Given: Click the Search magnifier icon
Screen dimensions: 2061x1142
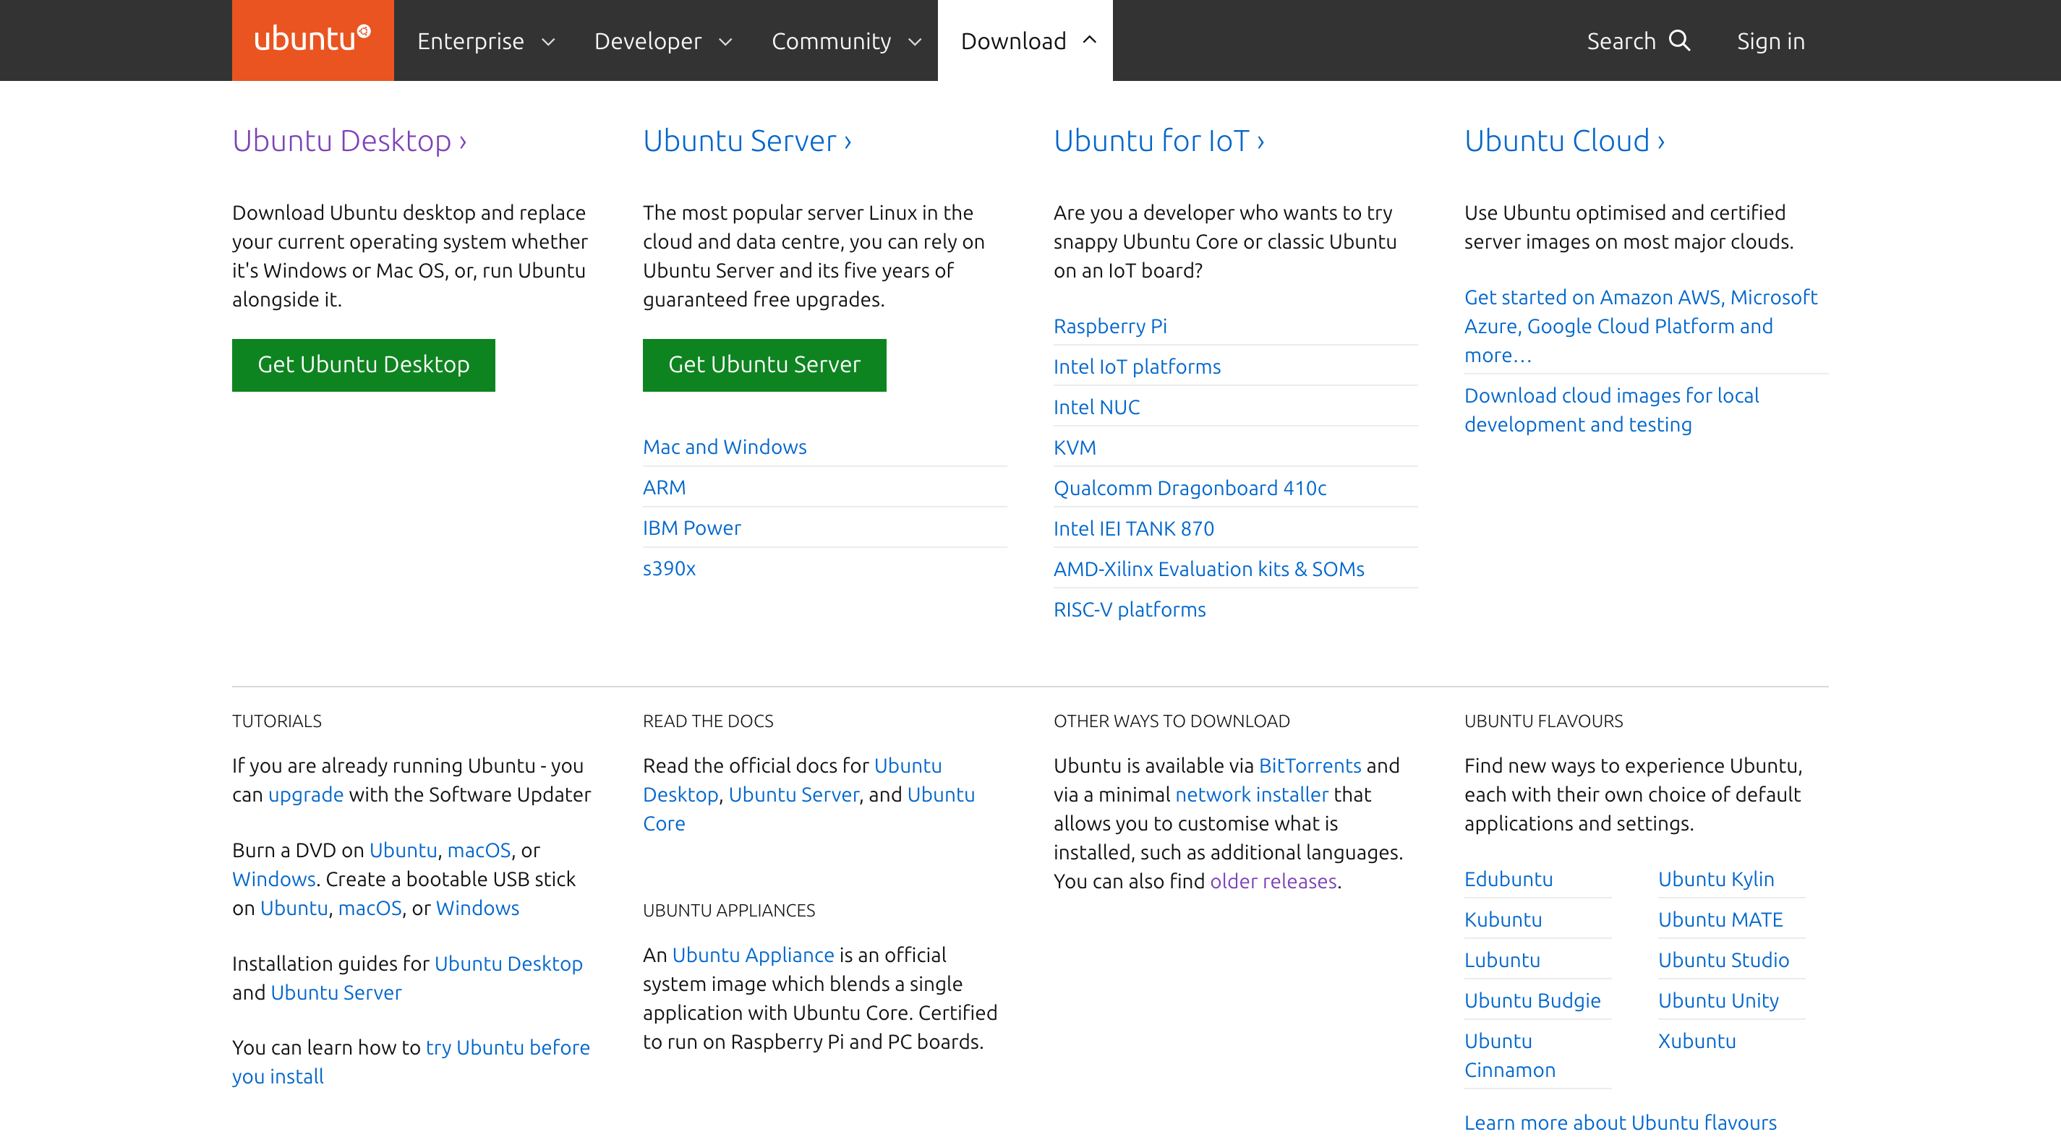Looking at the screenshot, I should (x=1680, y=40).
